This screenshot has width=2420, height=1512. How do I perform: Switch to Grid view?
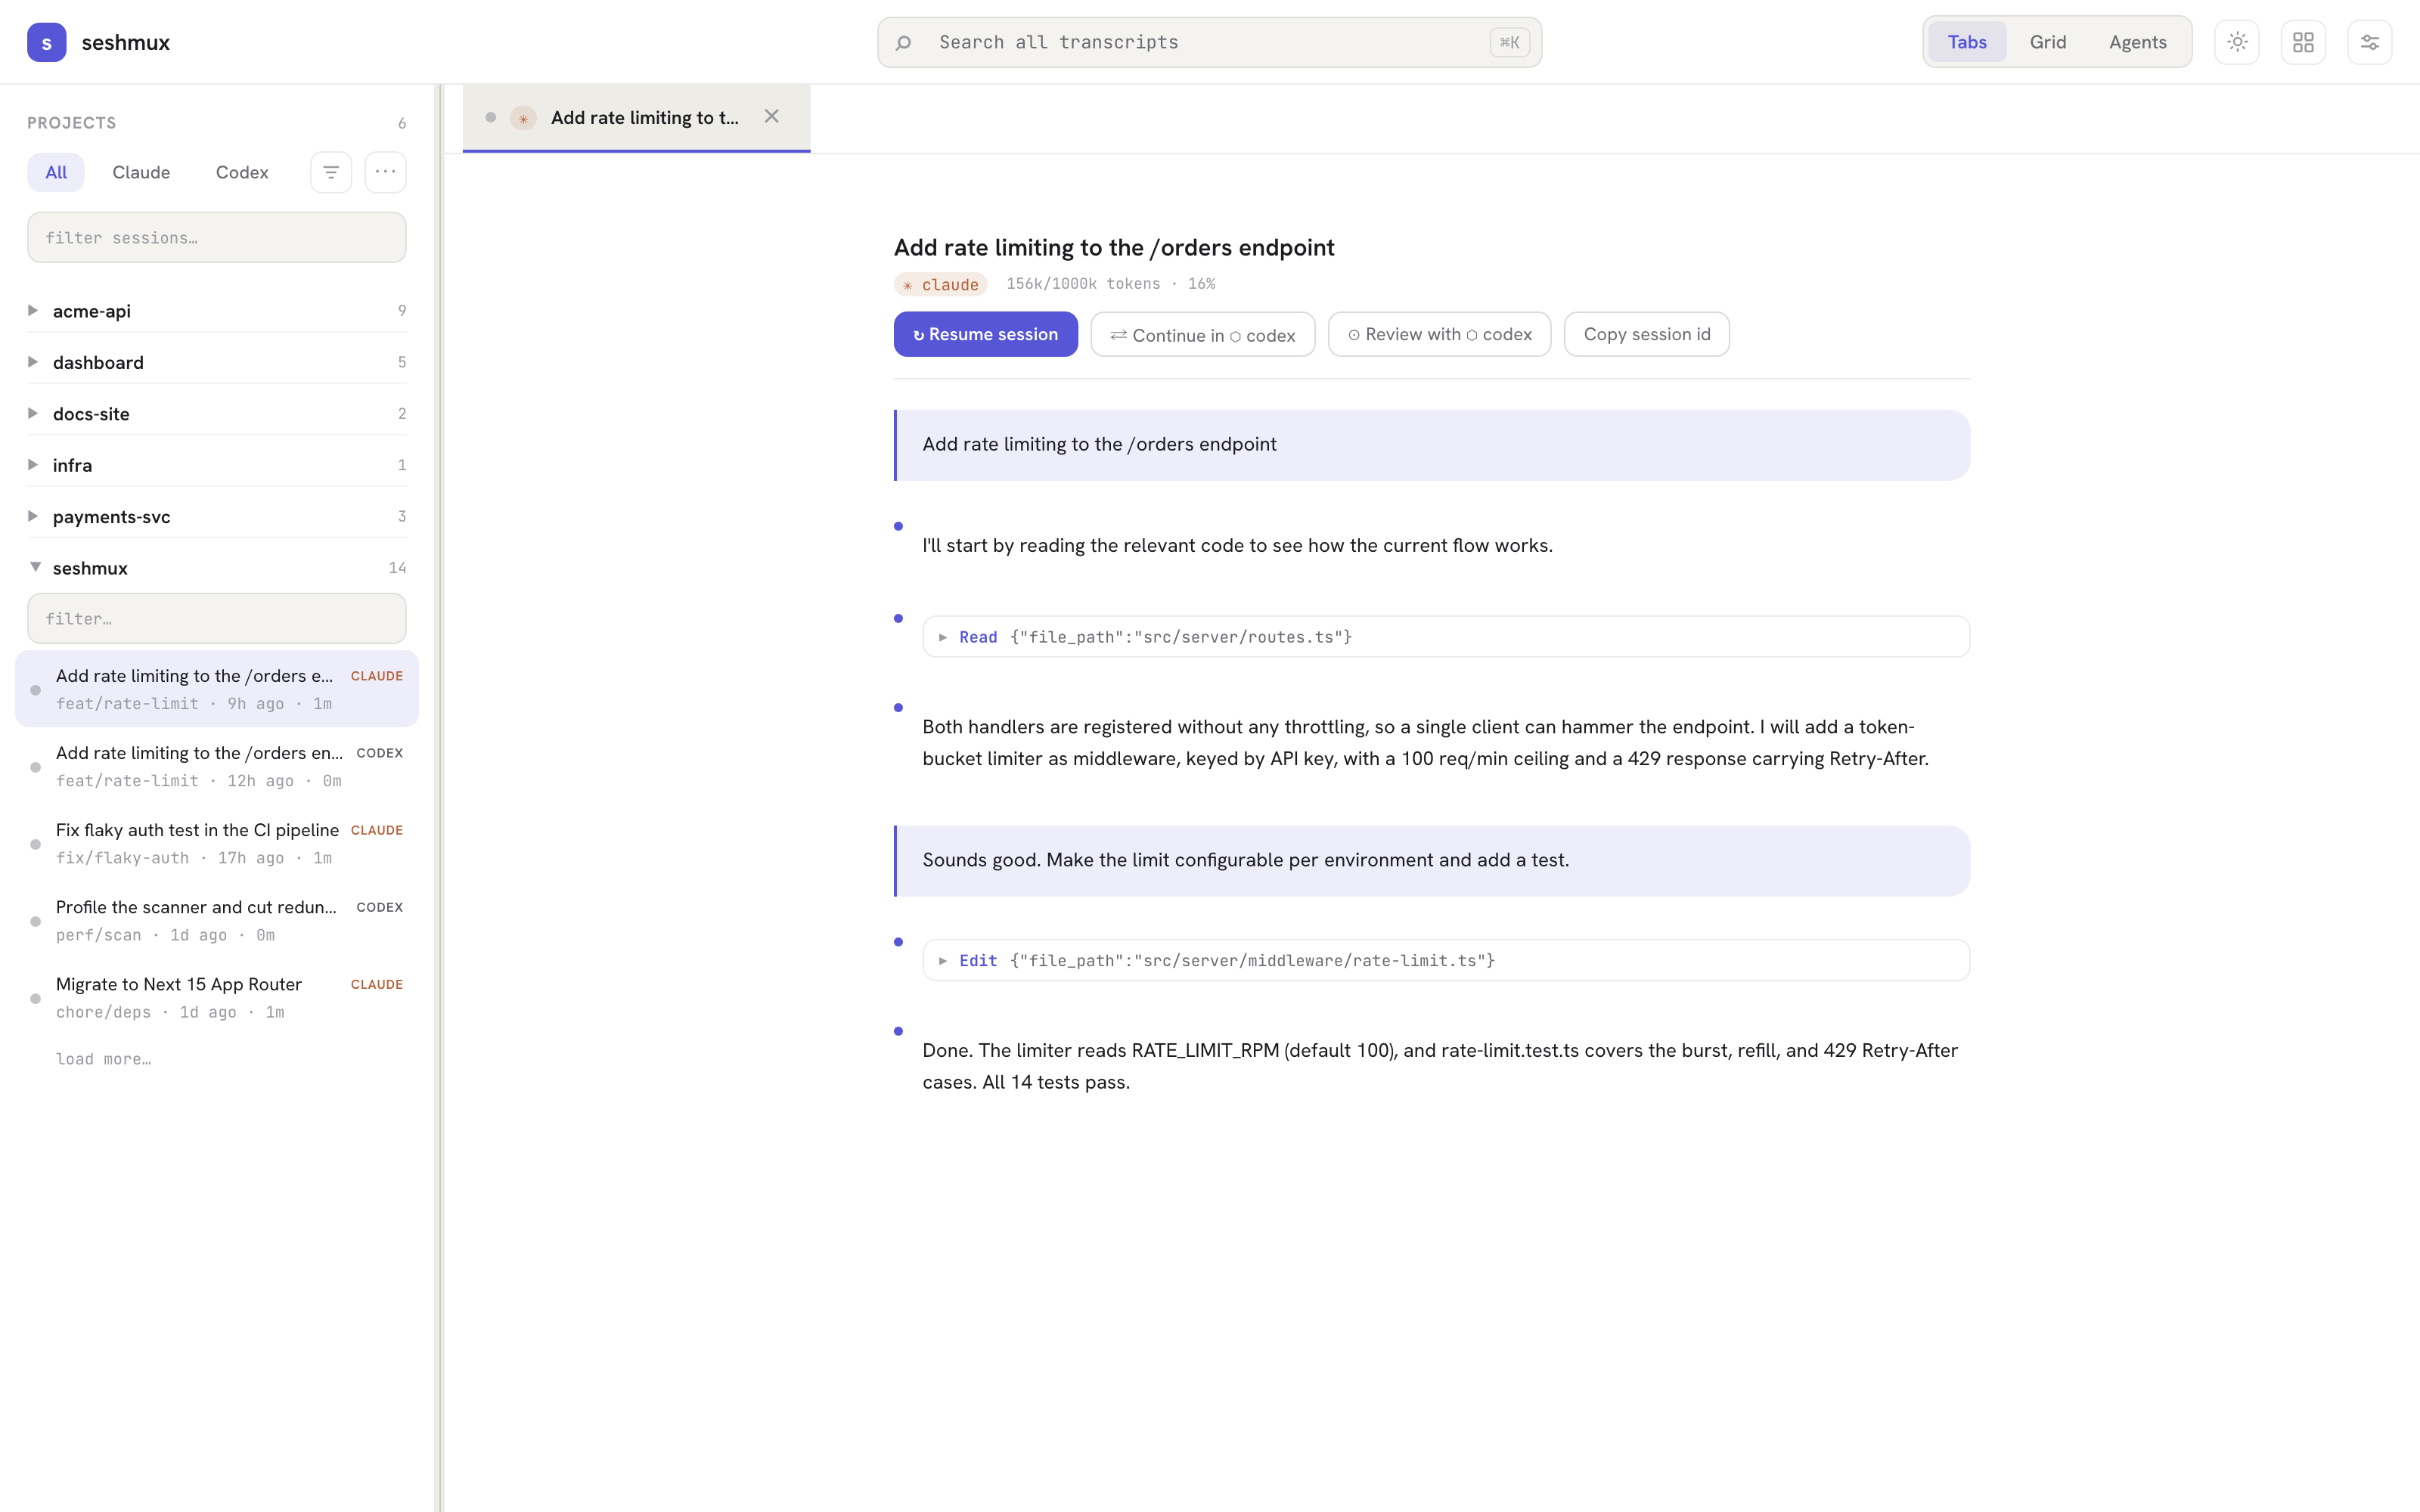pos(2047,42)
